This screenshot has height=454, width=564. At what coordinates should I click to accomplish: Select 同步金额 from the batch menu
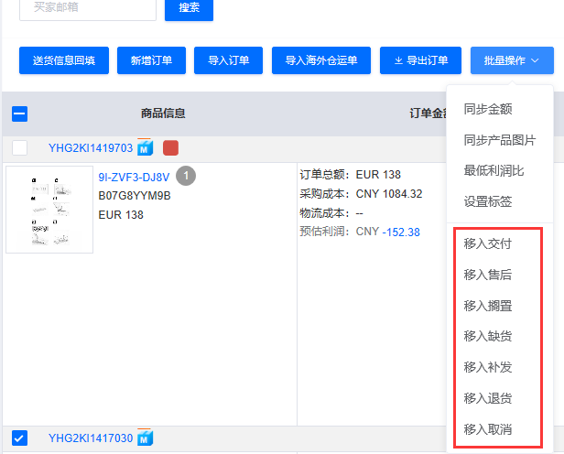(488, 109)
